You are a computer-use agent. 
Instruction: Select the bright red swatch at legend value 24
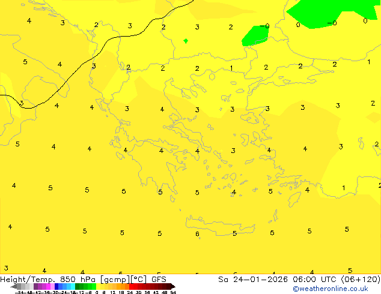point(131,286)
